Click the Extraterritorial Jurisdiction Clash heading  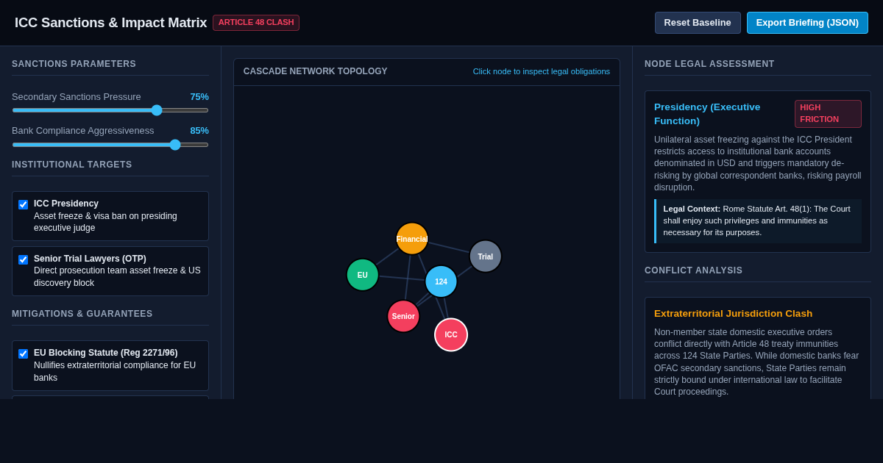coord(733,314)
